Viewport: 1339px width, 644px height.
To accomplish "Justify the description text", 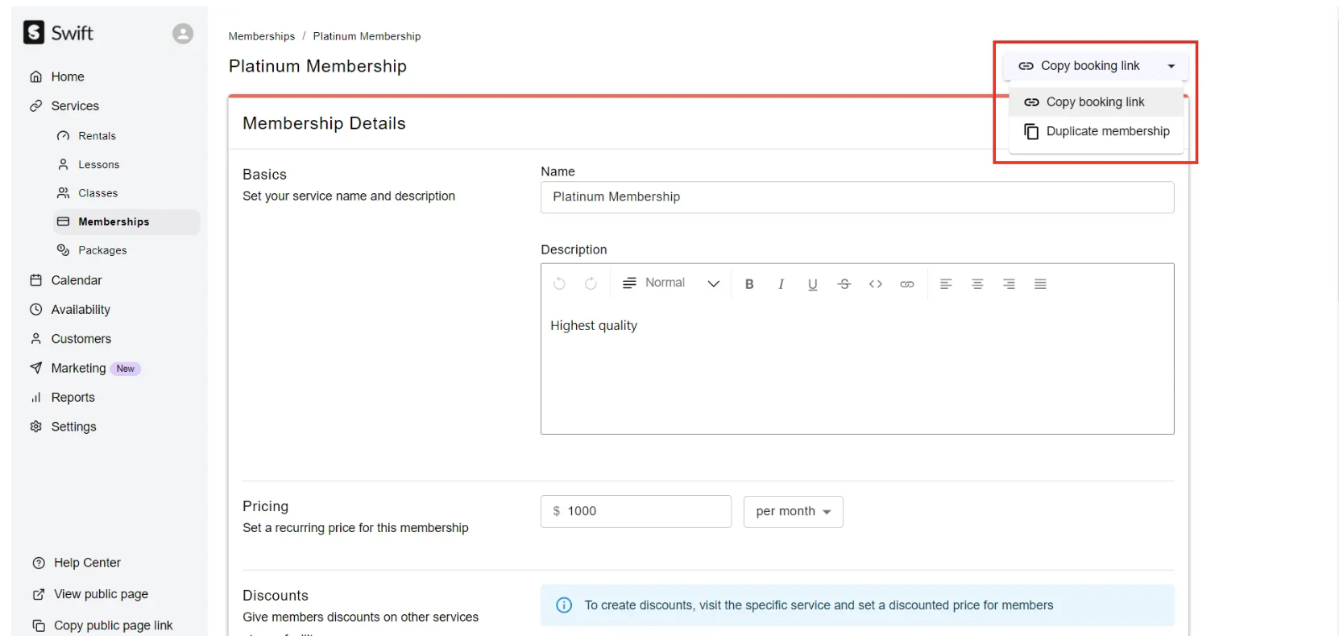I will pyautogui.click(x=1040, y=284).
